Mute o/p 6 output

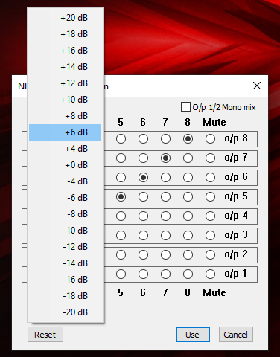(x=210, y=178)
